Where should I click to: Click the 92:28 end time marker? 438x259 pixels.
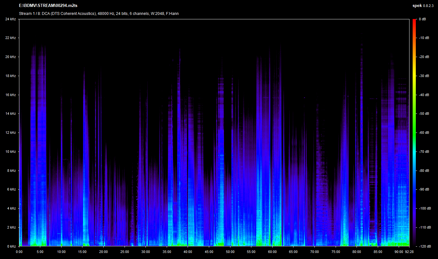pyautogui.click(x=409, y=252)
